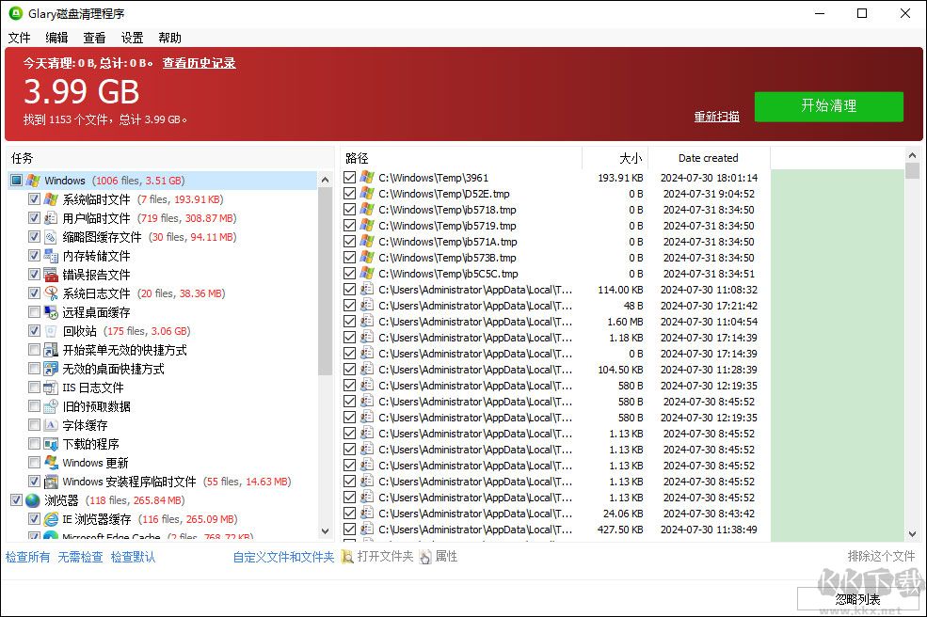Click the 打开文件夹 folder icon
Viewport: 927px width, 617px height.
347,557
